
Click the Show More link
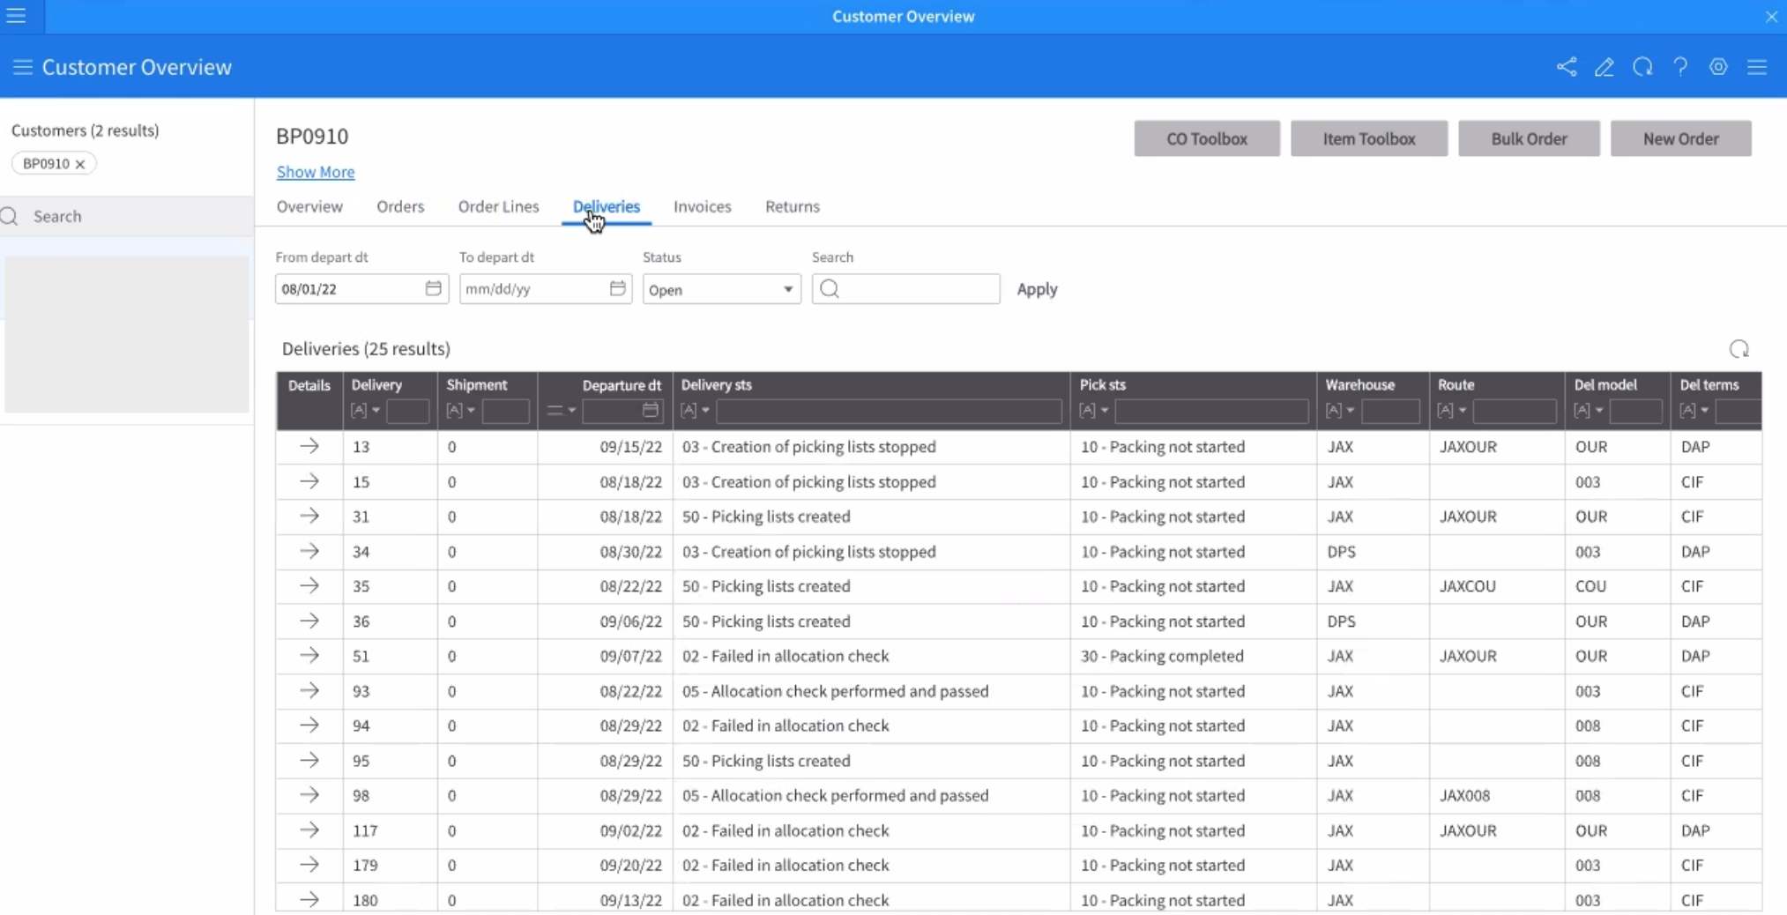click(316, 172)
